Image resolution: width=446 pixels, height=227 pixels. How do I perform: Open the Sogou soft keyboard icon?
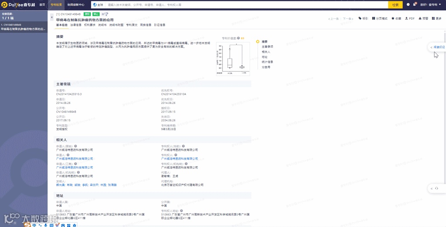click(51, 225)
